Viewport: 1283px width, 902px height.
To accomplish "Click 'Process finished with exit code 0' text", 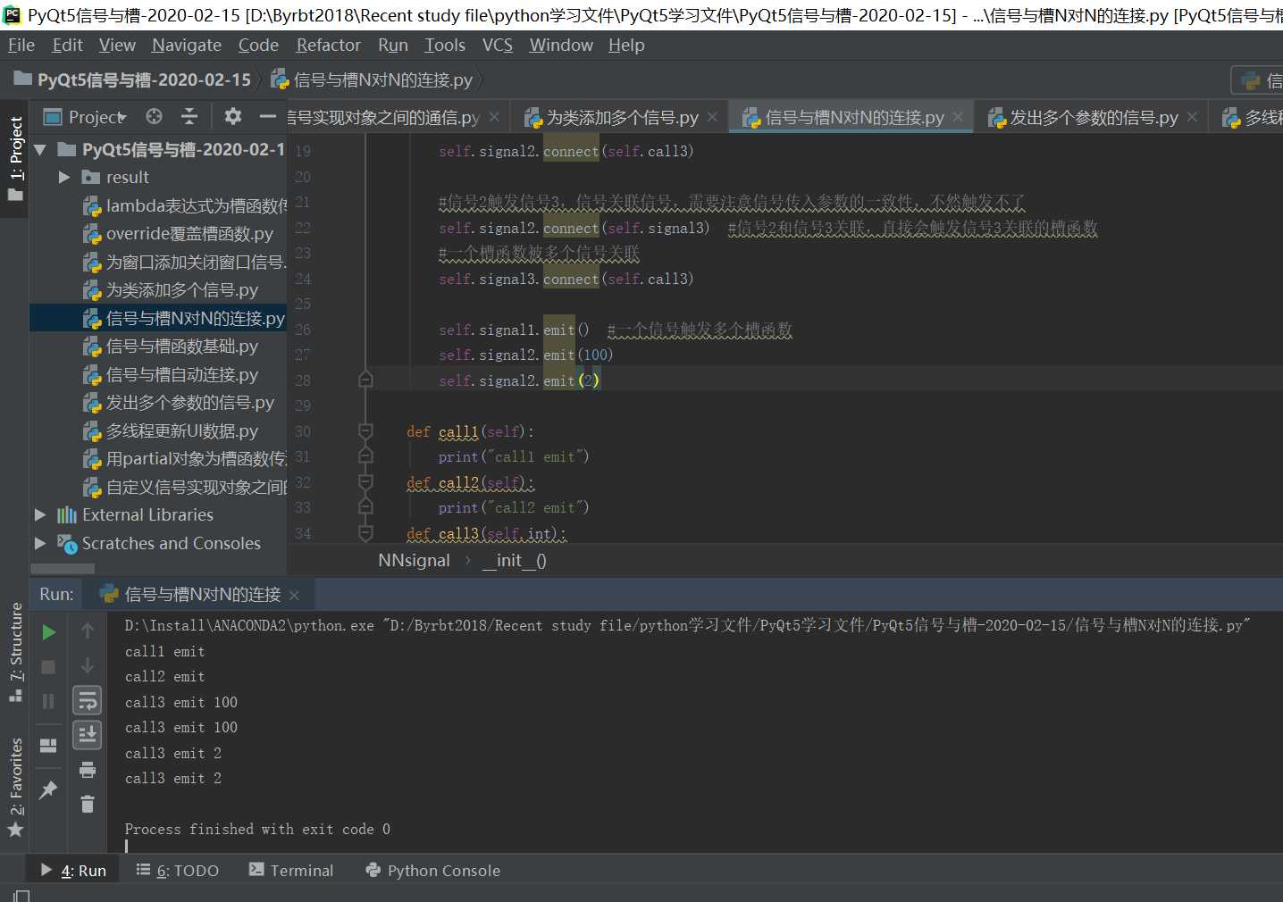I will (257, 830).
